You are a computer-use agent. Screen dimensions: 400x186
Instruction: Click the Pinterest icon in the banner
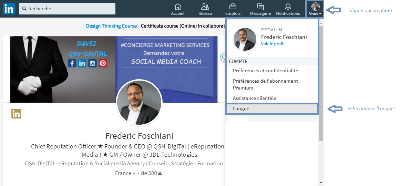(103, 63)
